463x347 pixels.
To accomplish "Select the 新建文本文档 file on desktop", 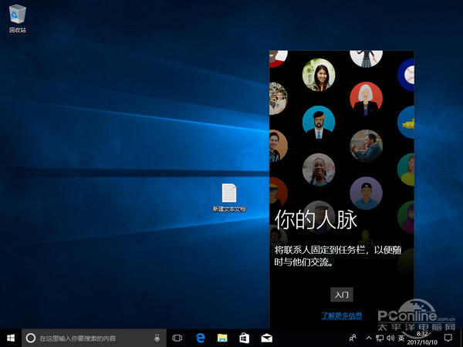I will click(229, 197).
